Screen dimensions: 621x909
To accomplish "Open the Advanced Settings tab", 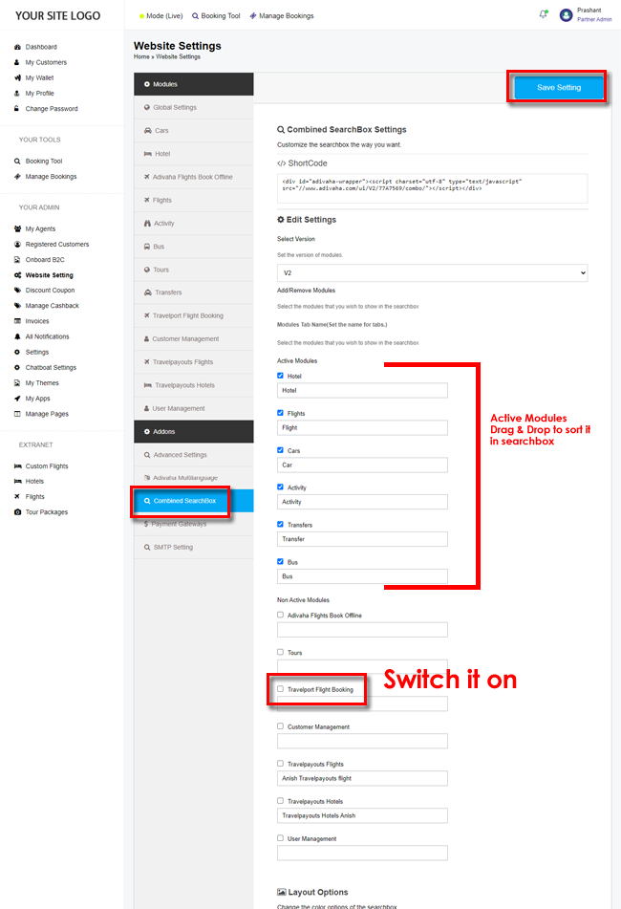I will [x=194, y=455].
